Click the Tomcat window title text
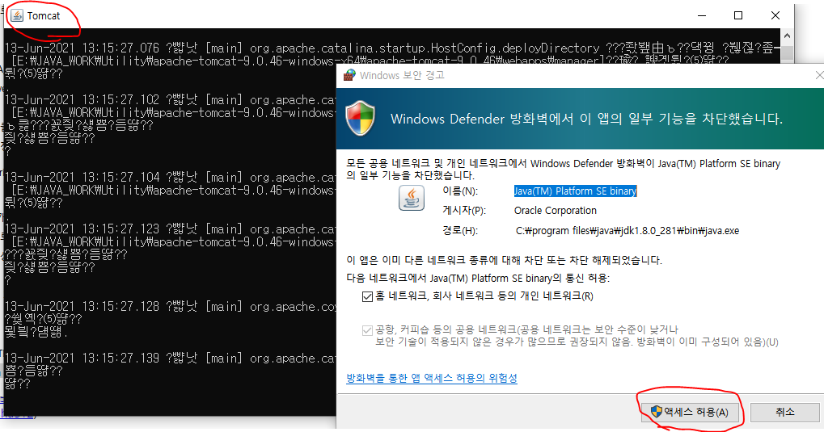 tap(44, 16)
